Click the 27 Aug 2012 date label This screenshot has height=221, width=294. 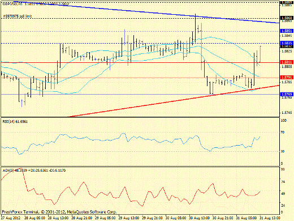10,218
